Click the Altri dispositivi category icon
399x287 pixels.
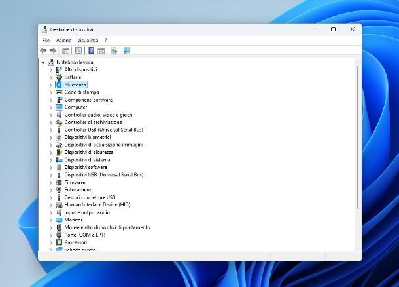click(x=59, y=69)
